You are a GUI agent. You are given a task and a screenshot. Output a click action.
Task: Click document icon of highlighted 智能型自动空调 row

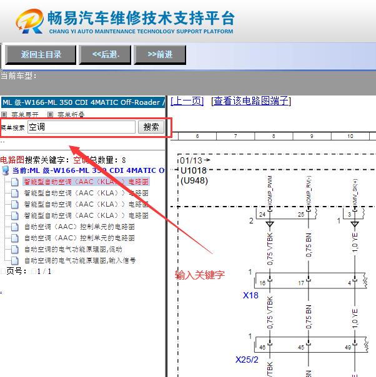tap(14, 182)
